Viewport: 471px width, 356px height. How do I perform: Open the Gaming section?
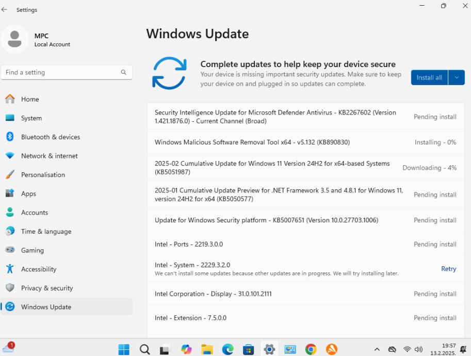67,250
